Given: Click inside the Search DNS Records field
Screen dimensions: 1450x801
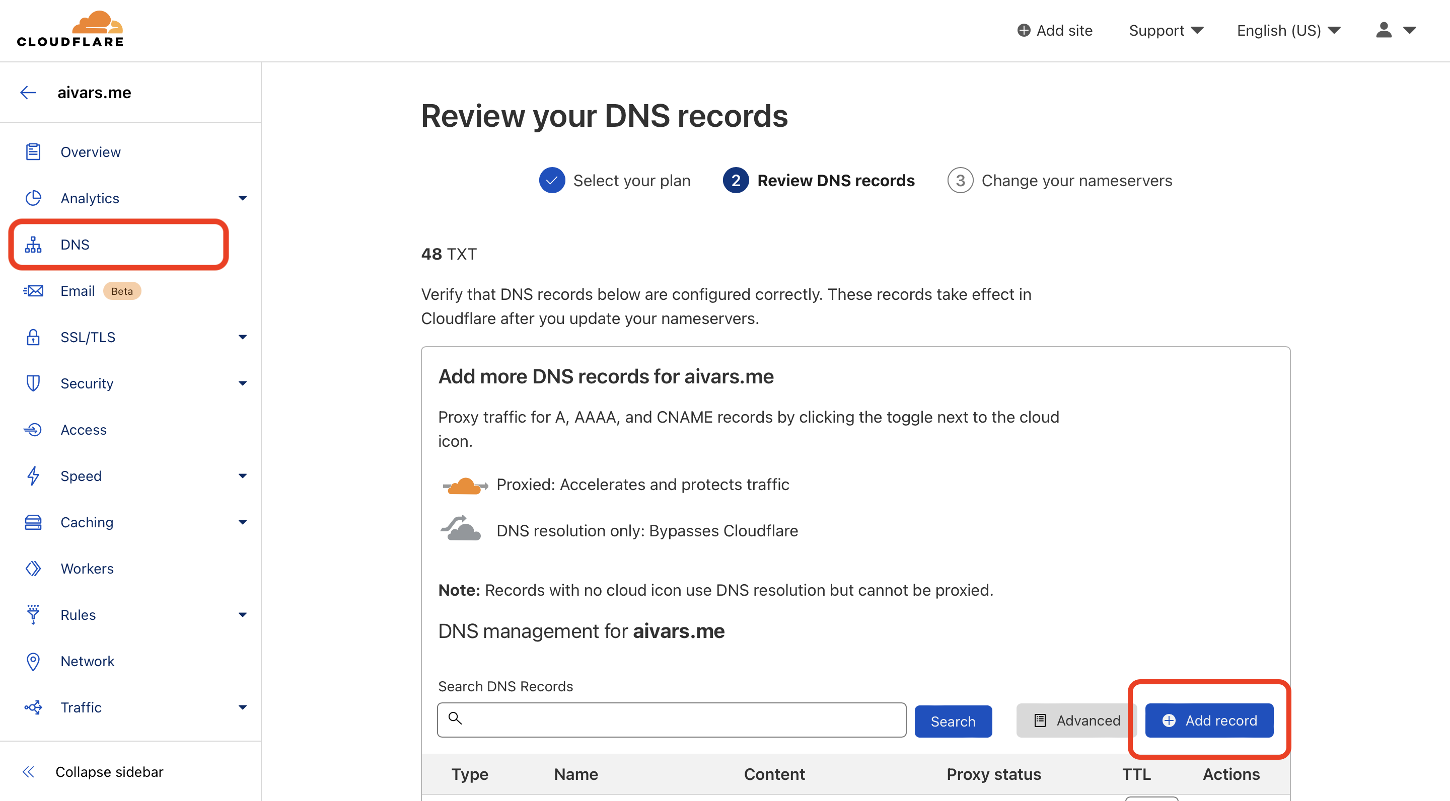Looking at the screenshot, I should pyautogui.click(x=672, y=720).
